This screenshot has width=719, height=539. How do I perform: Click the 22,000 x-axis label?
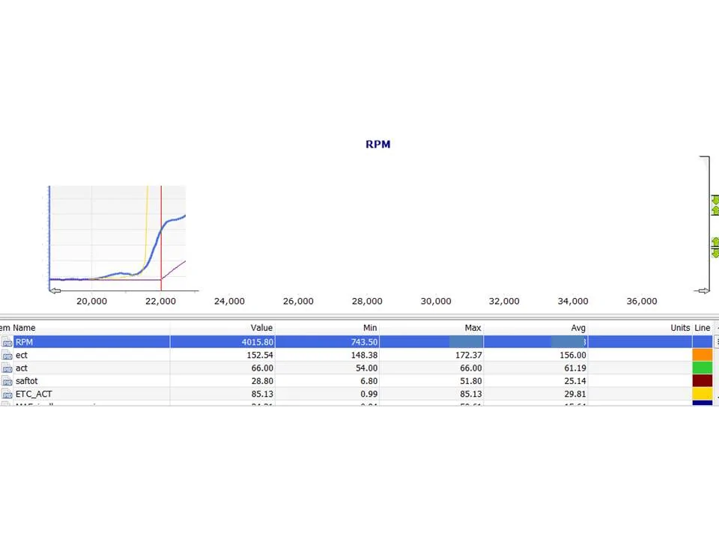tap(160, 301)
